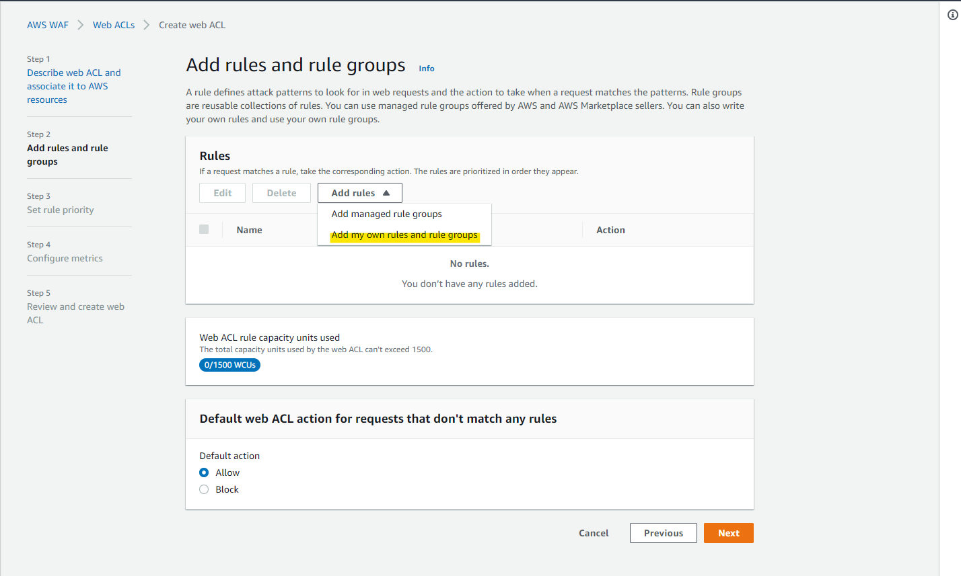The image size is (961, 576).
Task: Collapse the Add rules dropdown menu
Action: [x=359, y=193]
